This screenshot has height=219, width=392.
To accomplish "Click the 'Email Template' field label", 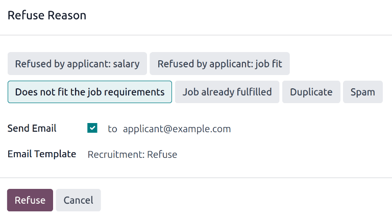I will coord(42,154).
